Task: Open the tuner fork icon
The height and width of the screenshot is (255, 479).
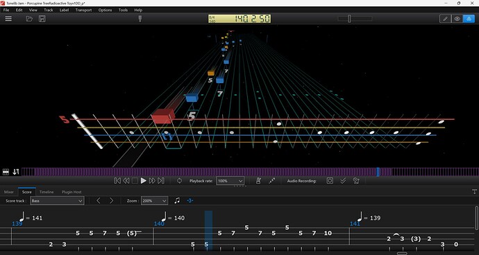Action: point(140,19)
